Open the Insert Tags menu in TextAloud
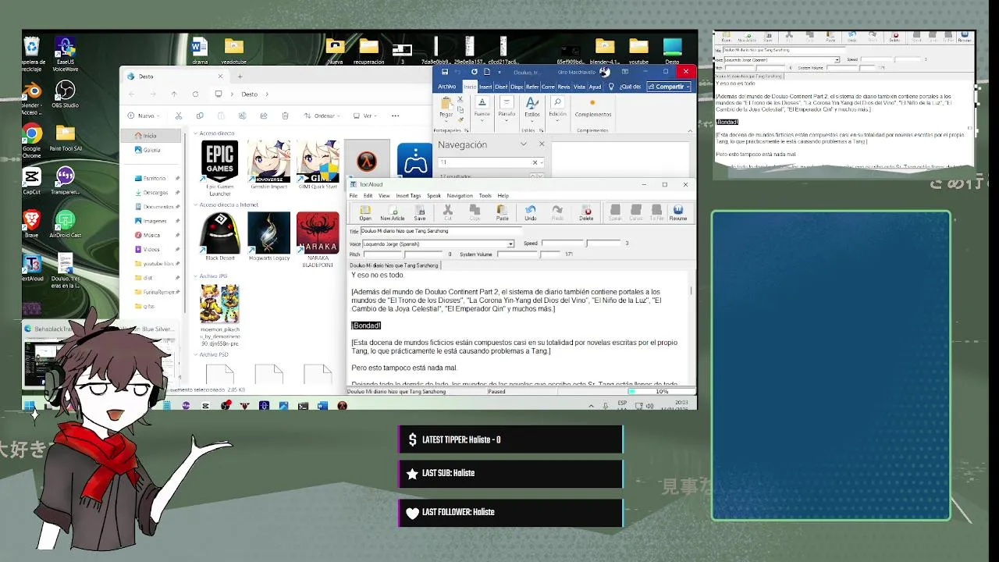 pyautogui.click(x=408, y=196)
